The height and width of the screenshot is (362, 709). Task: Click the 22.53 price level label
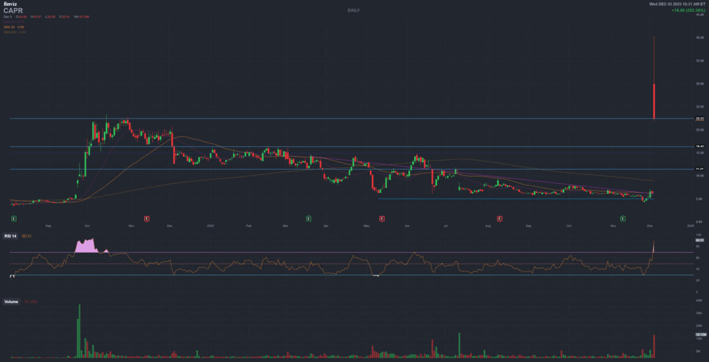click(x=699, y=118)
